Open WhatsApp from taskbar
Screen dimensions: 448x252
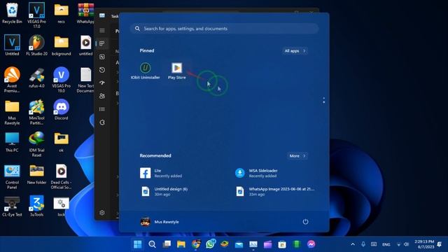(210, 244)
